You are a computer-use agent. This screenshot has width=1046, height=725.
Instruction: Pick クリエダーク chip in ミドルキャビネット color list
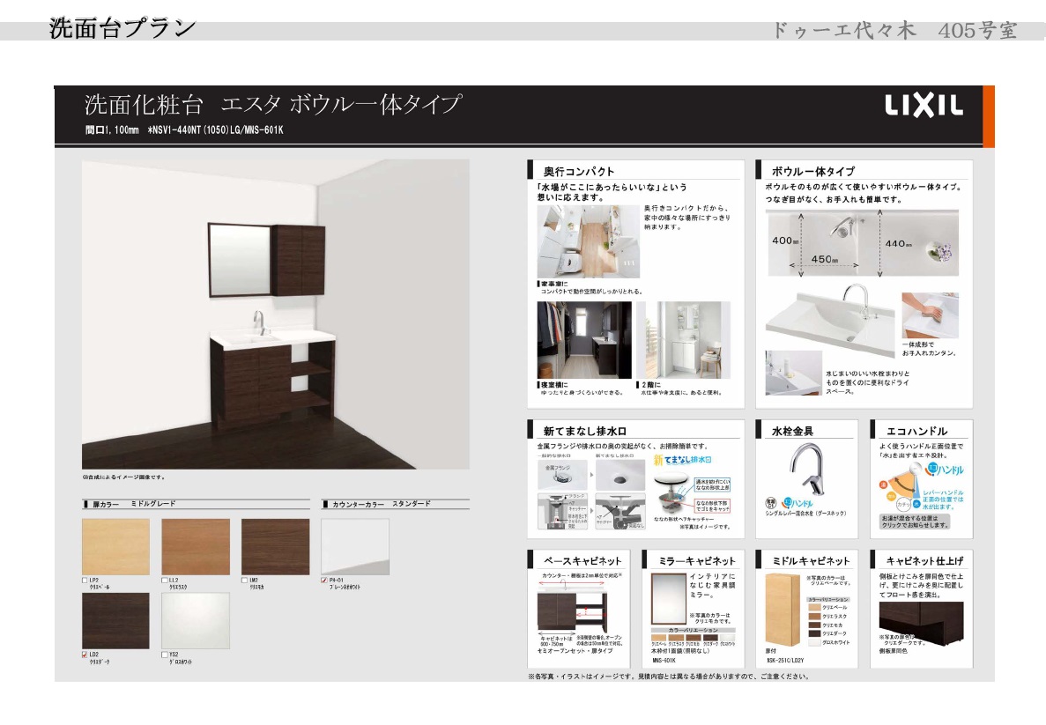coord(814,633)
